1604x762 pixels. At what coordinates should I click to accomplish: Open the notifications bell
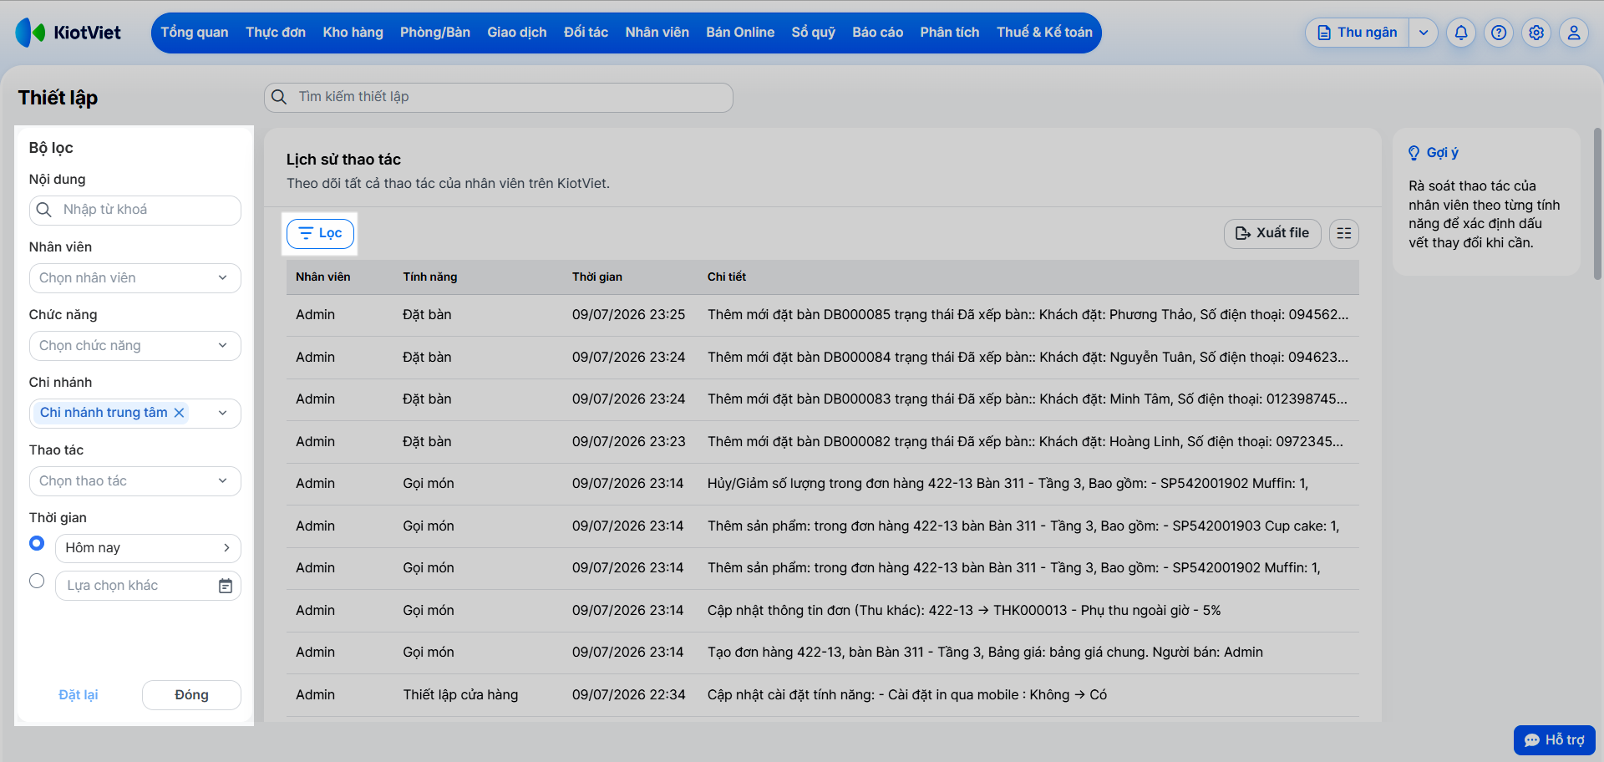click(x=1461, y=33)
